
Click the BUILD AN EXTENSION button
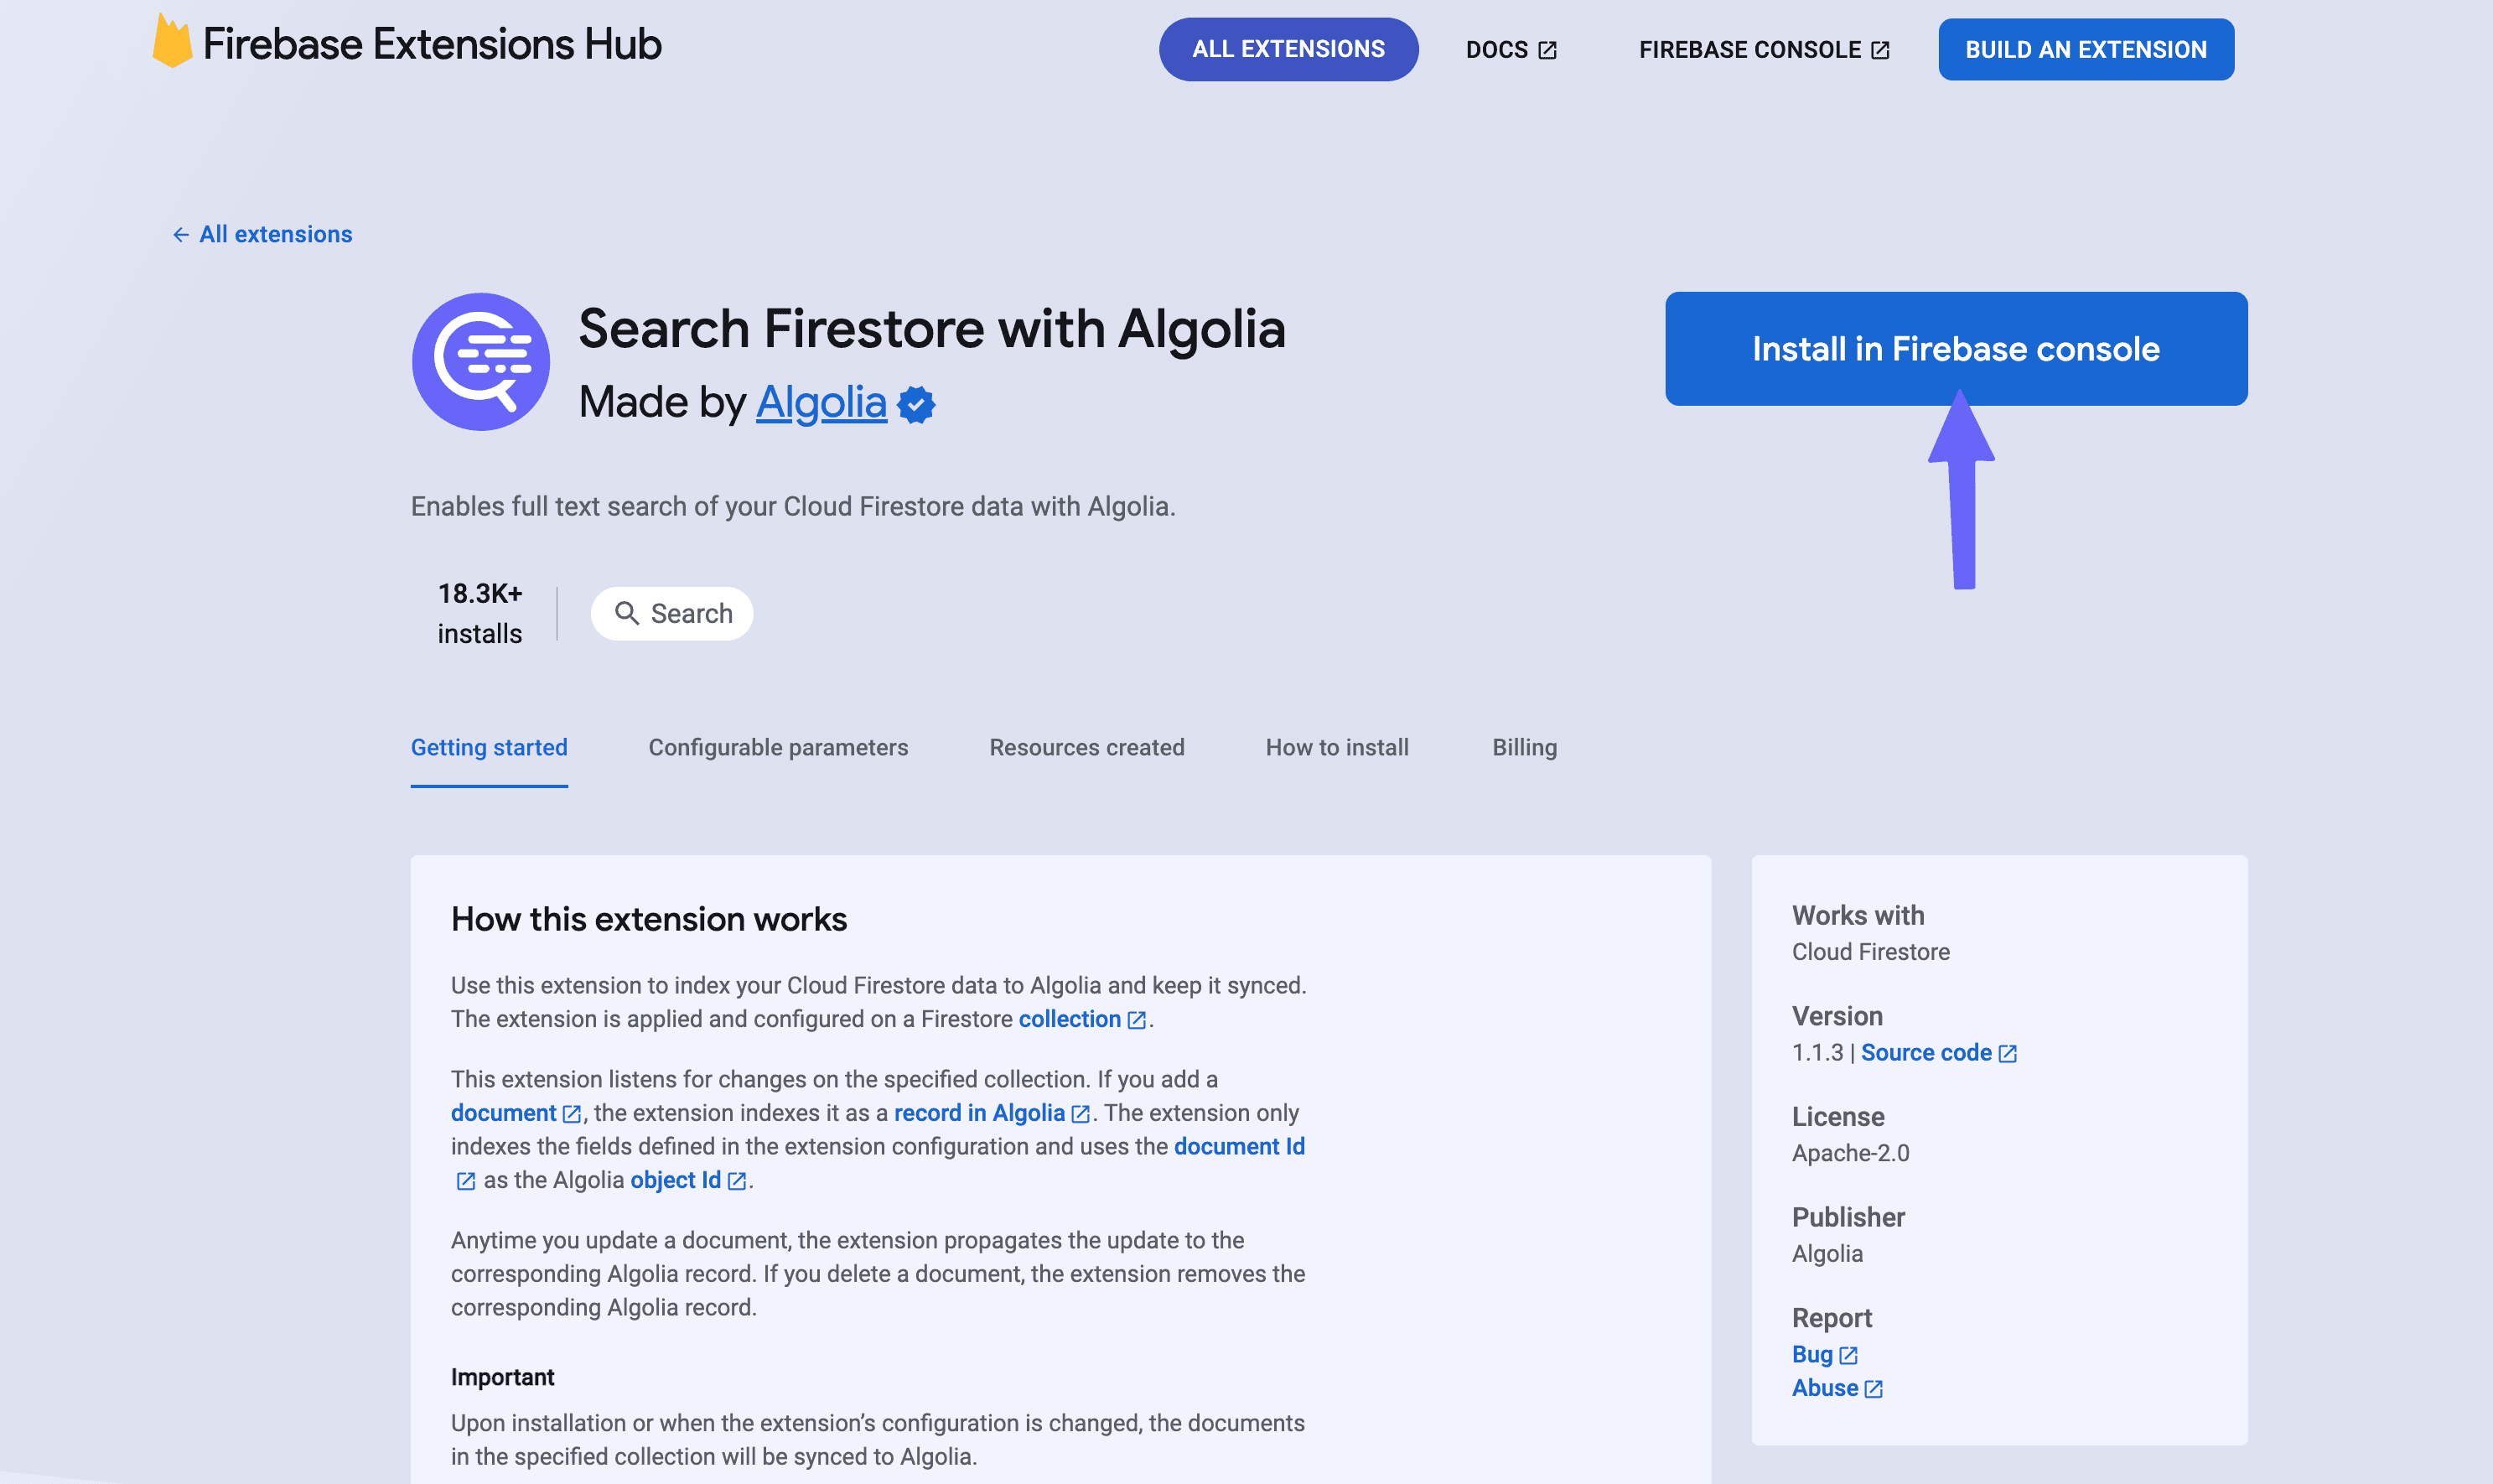[x=2086, y=49]
